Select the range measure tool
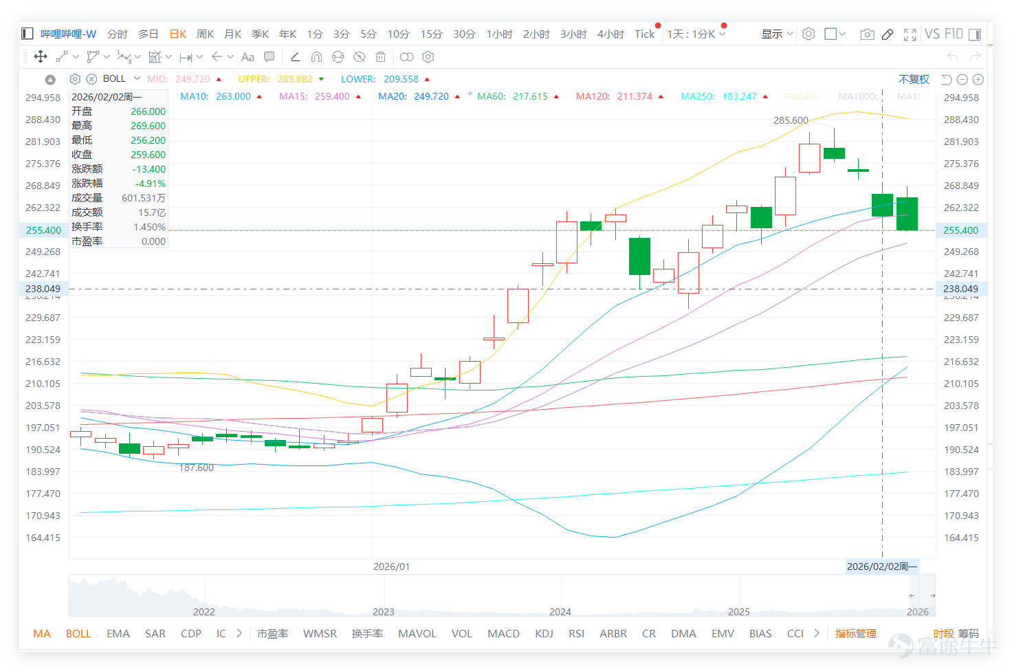 point(186,57)
